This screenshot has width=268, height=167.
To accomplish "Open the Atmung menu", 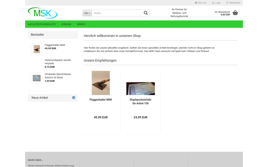I will [66, 24].
